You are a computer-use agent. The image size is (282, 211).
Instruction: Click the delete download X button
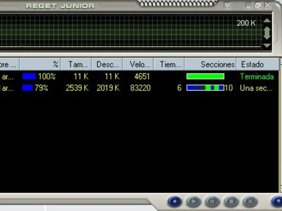(250, 202)
